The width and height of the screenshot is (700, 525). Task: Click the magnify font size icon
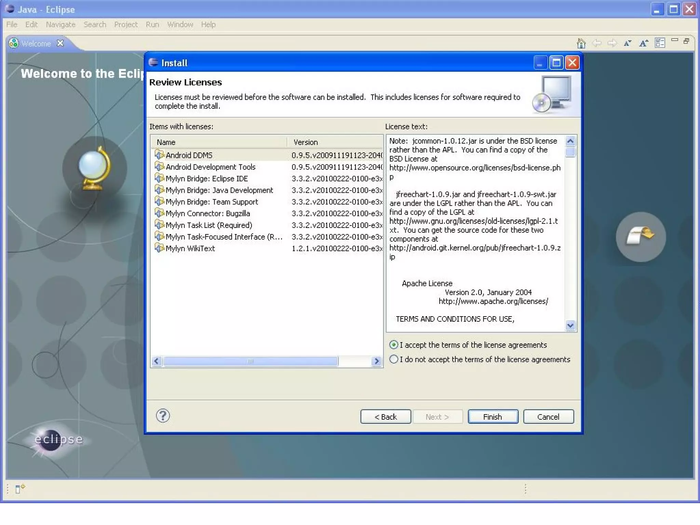click(x=644, y=43)
